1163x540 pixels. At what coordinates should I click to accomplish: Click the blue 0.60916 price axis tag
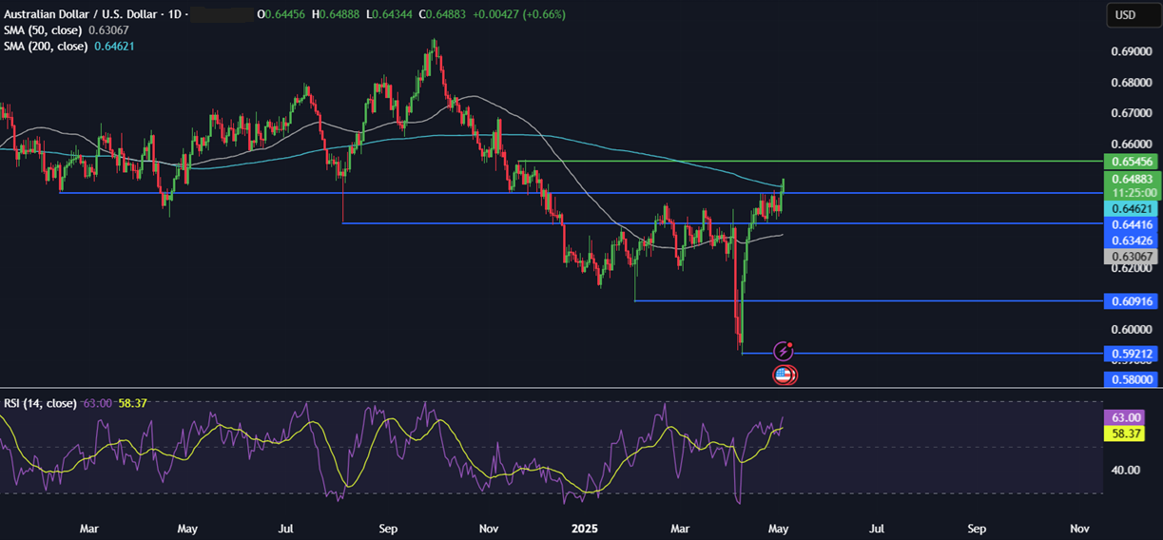pos(1131,301)
